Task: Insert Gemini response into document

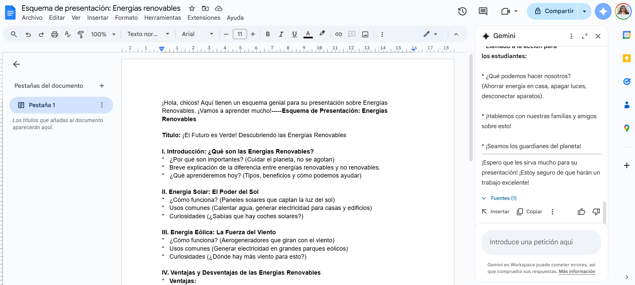Action: [x=495, y=212]
